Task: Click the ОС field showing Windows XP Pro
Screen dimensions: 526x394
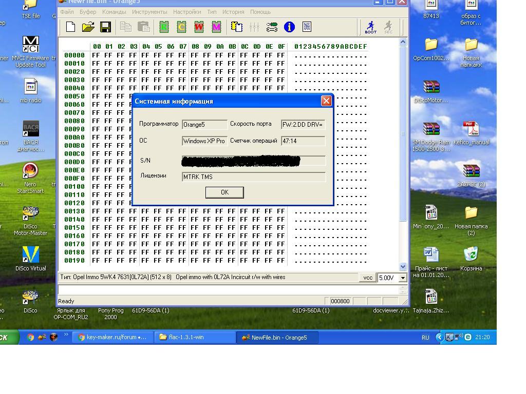Action: pos(204,141)
